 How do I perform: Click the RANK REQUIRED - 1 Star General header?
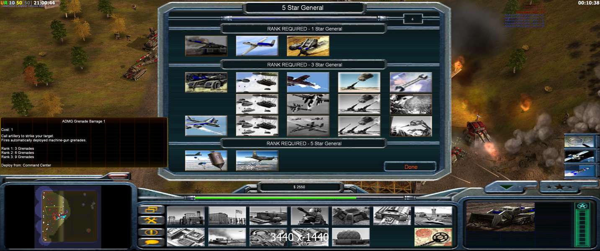[304, 29]
